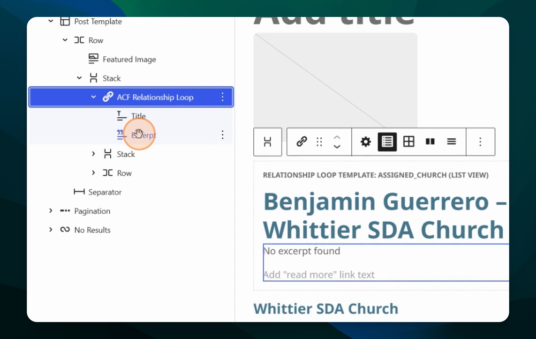Switch to columns layout in toolbar
This screenshot has width=536, height=339.
tap(430, 141)
